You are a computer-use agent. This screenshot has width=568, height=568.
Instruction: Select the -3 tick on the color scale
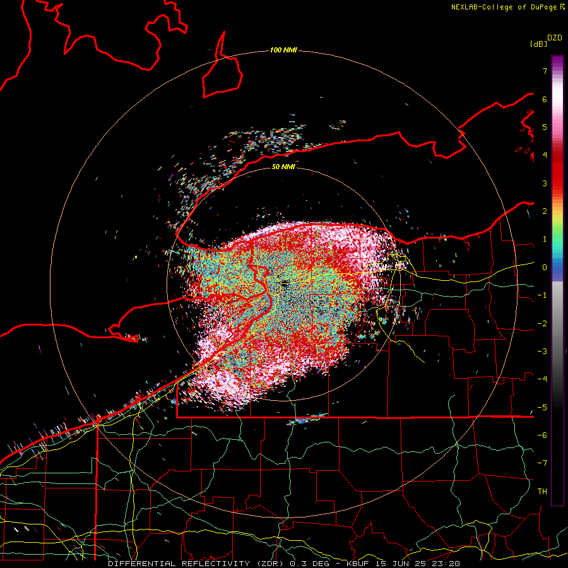coord(542,352)
